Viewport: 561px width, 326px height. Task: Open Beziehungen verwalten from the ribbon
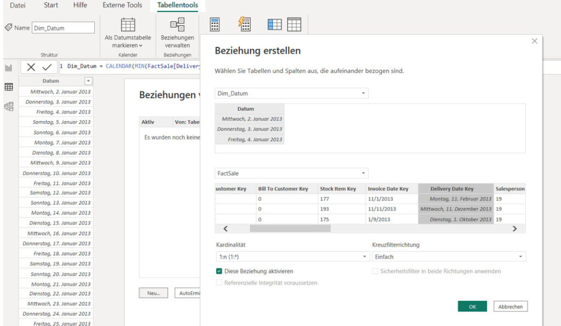point(177,25)
